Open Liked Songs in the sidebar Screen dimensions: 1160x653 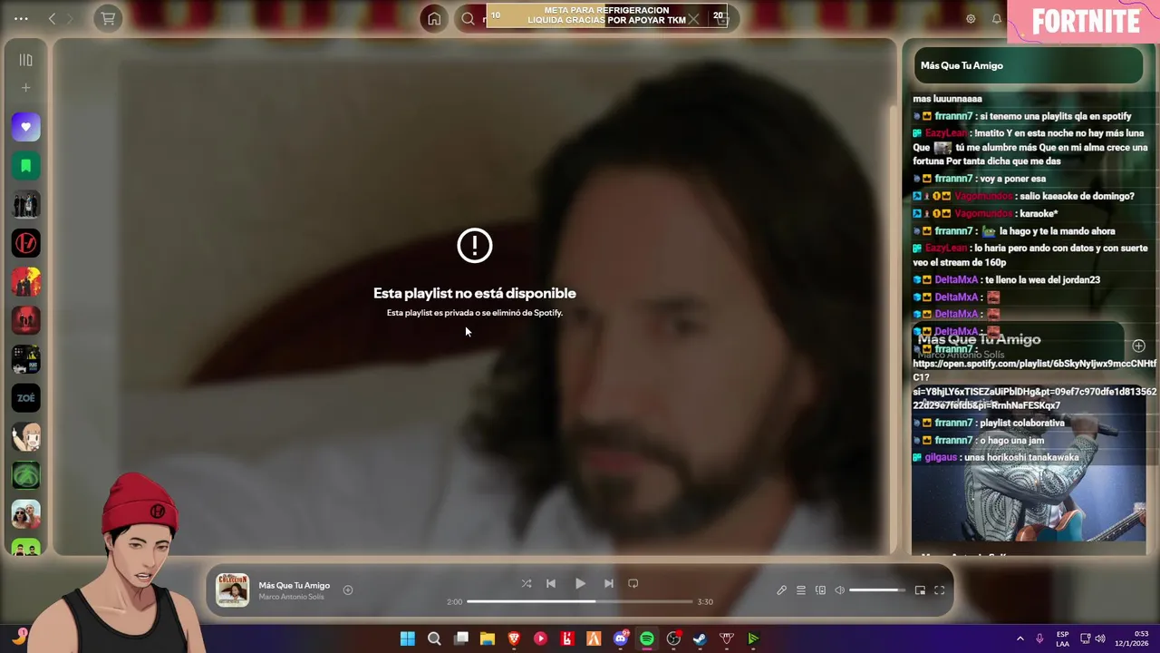[25, 127]
